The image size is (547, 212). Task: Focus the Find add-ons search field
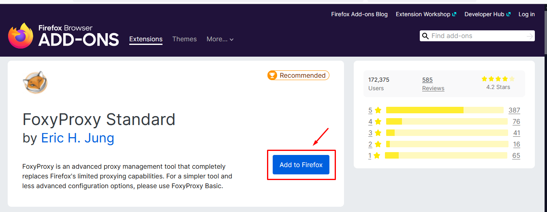pyautogui.click(x=476, y=36)
